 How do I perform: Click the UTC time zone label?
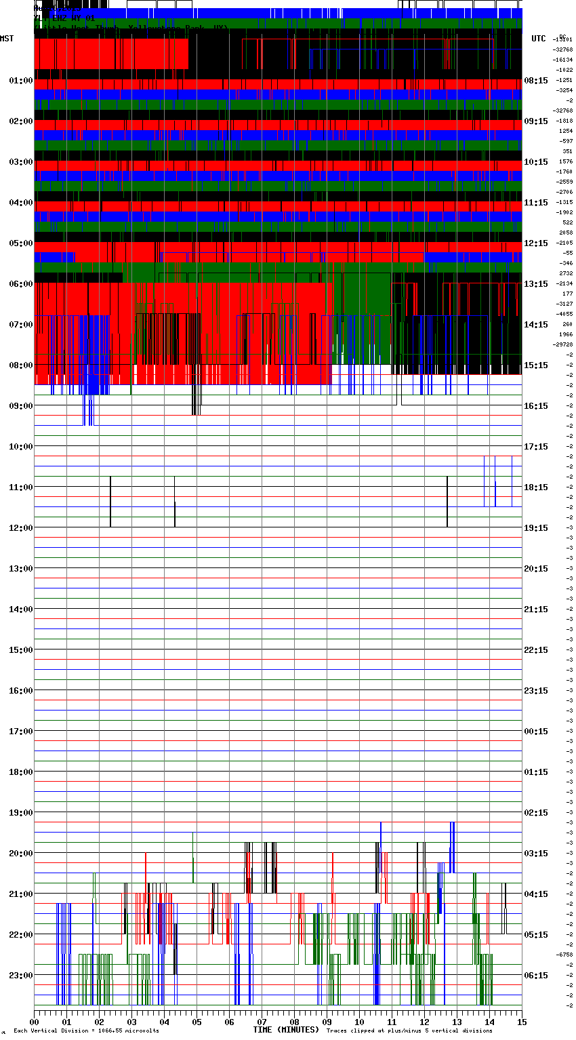pos(539,39)
